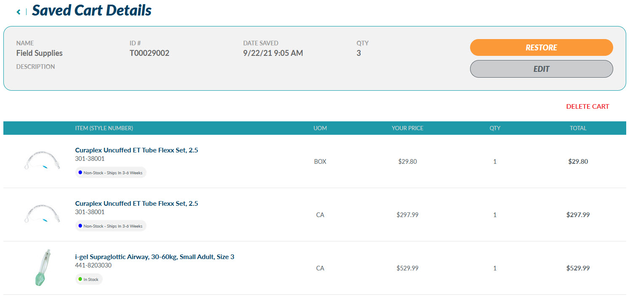Image resolution: width=630 pixels, height=304 pixels.
Task: Open Edit for the saved cart
Action: pos(541,69)
